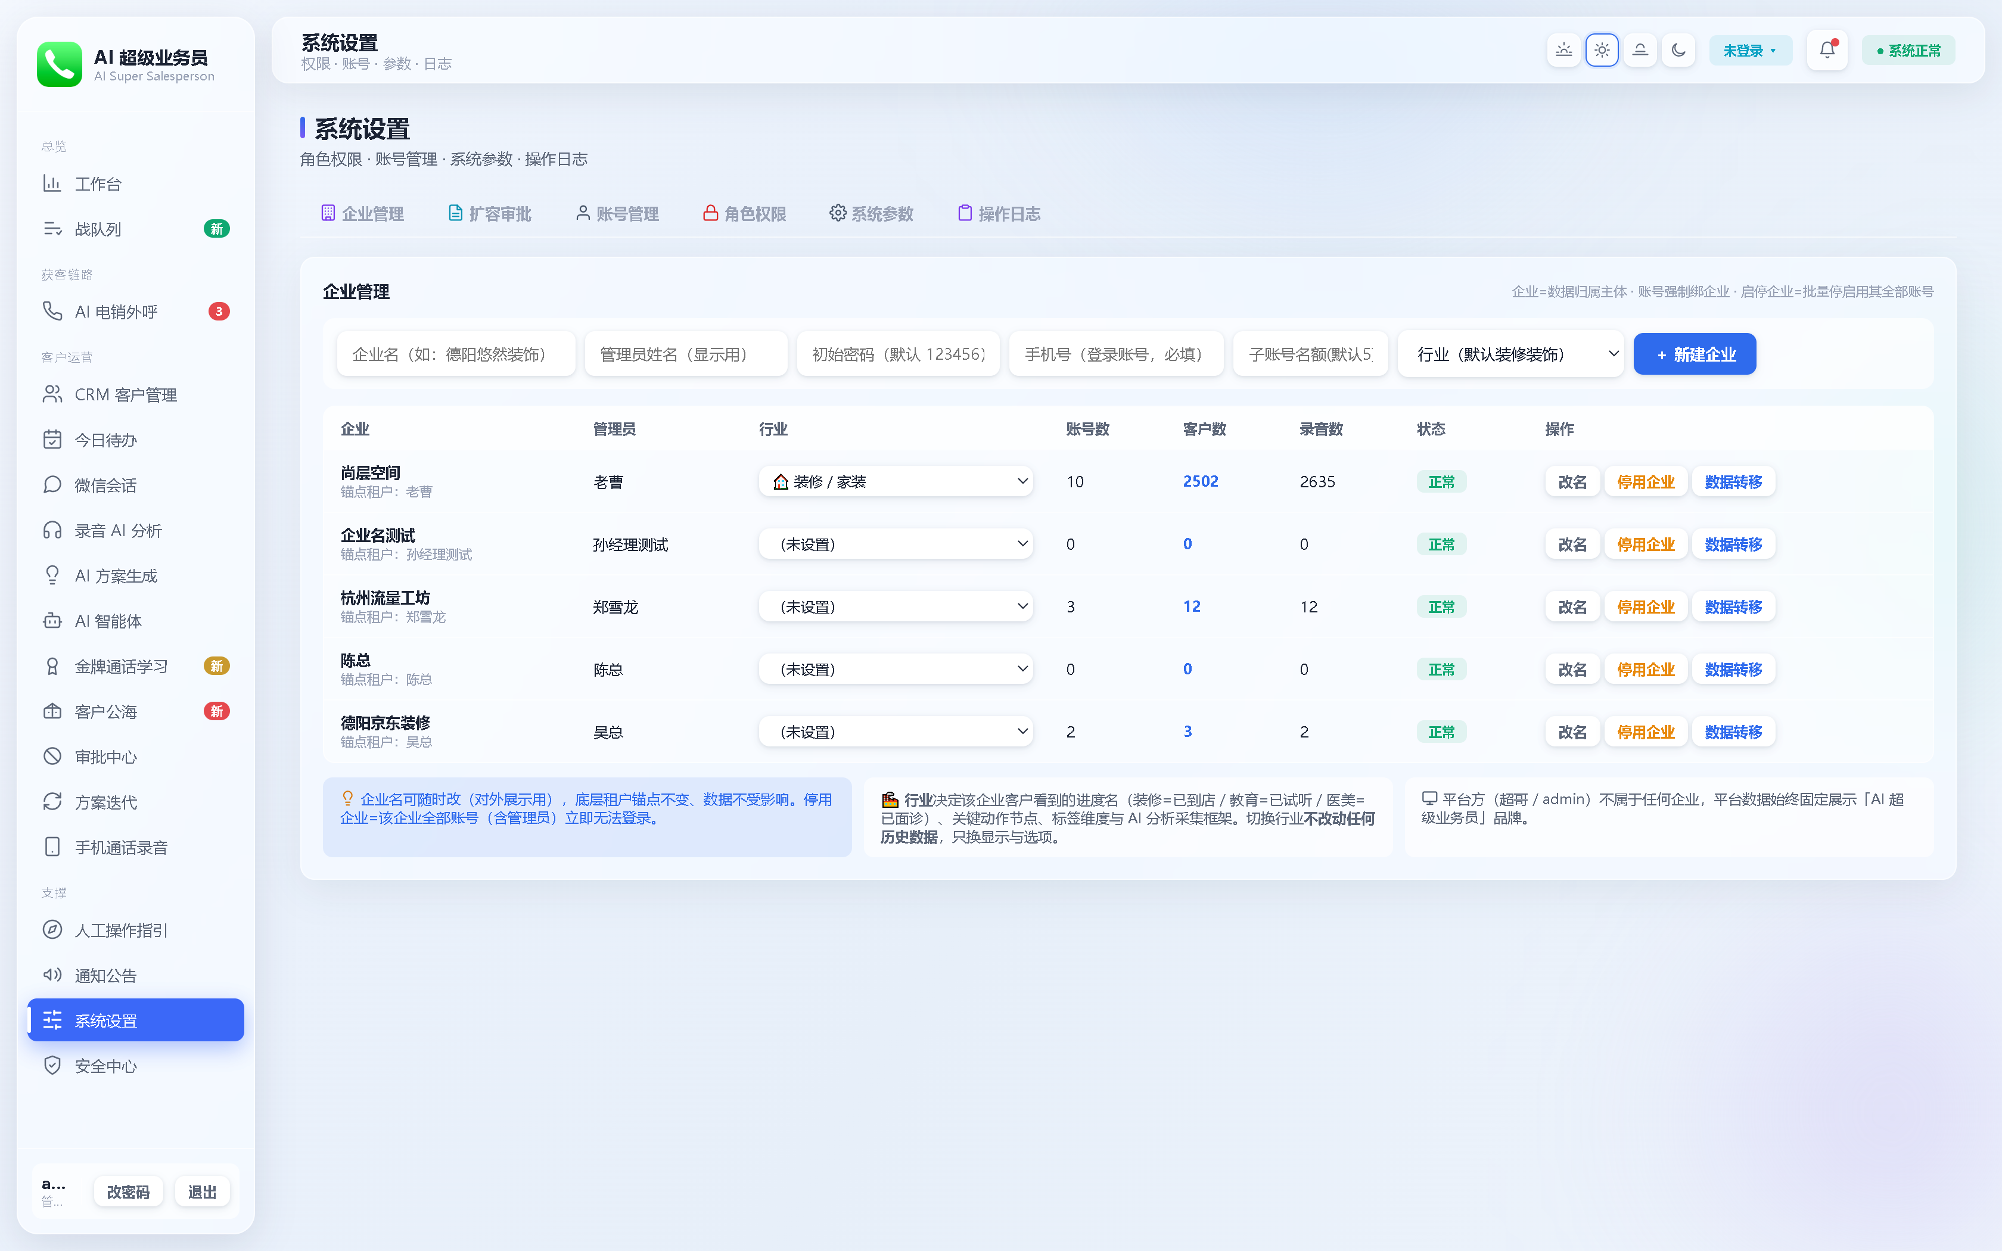Viewport: 2002px width, 1251px height.
Task: Open CRM 客户管理 in the sidebar
Action: (136, 394)
